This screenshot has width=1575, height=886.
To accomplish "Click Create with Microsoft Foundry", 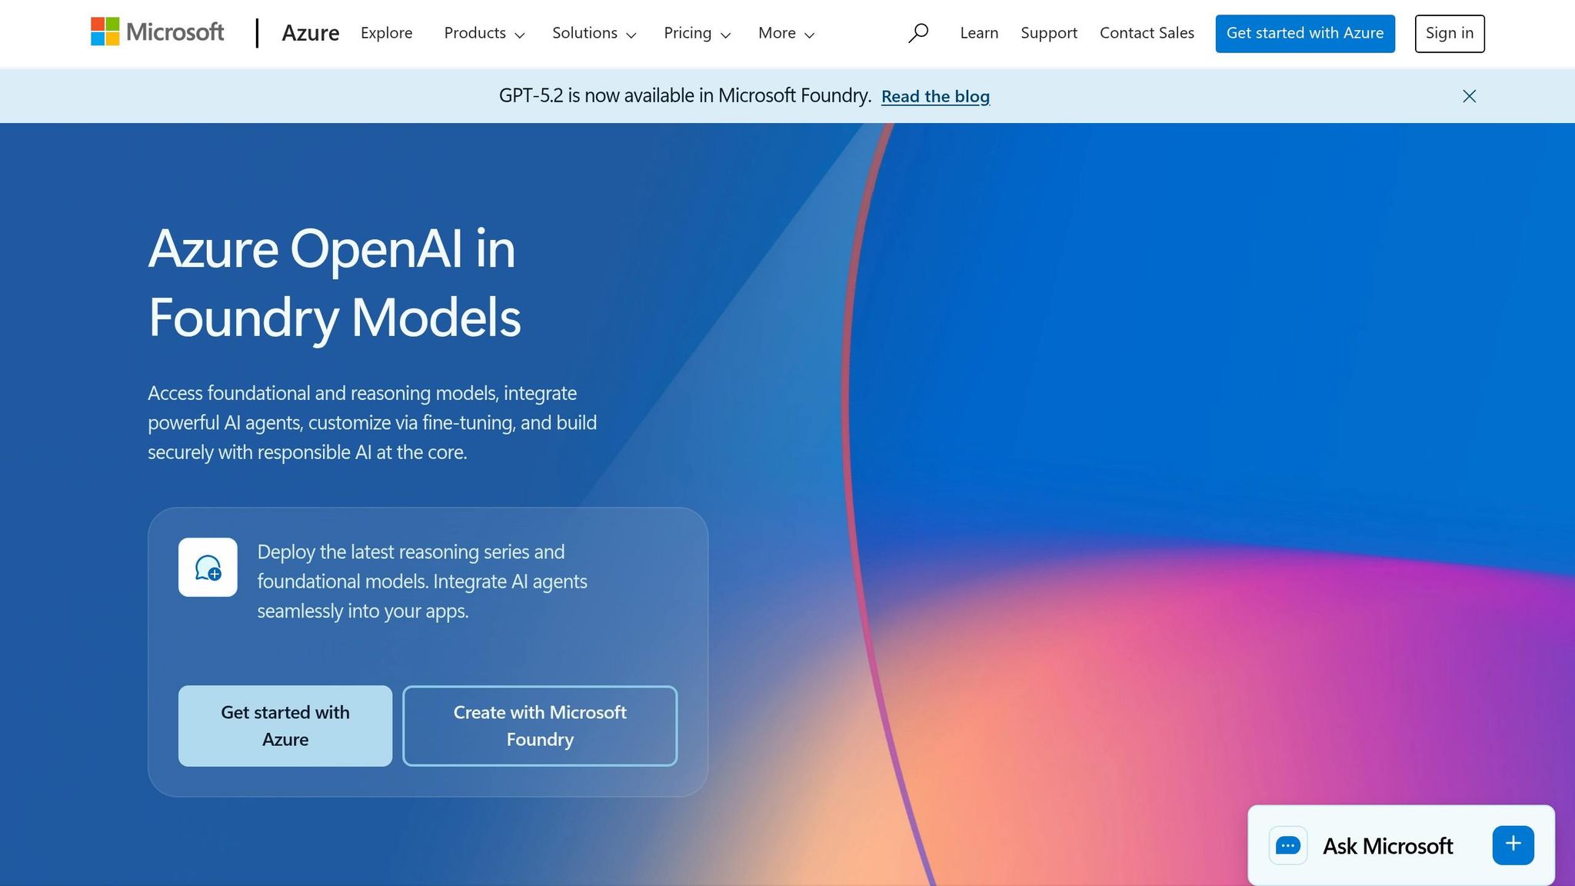I will (x=539, y=725).
